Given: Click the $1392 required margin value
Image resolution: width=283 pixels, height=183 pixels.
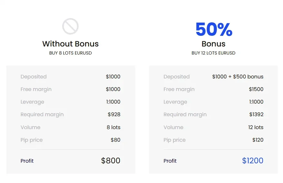Looking at the screenshot, I should point(256,114).
